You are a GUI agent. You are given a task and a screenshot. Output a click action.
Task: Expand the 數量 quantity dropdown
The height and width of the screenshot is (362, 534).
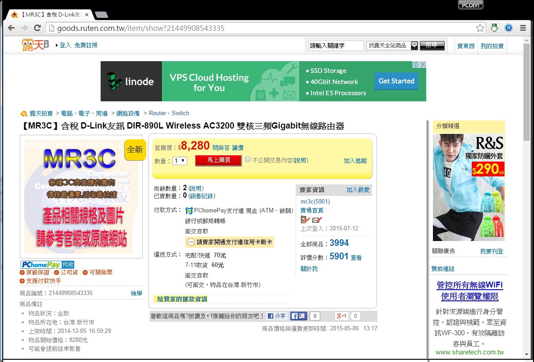coord(180,161)
